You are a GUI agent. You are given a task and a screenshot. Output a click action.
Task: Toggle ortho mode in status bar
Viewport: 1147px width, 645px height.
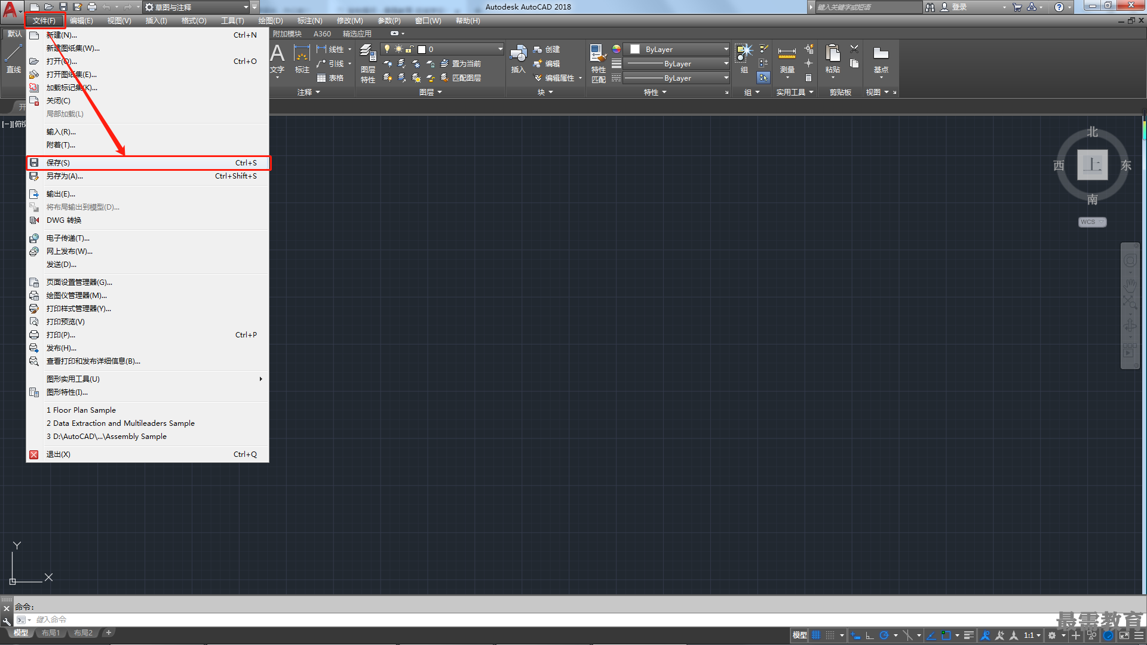tap(870, 635)
